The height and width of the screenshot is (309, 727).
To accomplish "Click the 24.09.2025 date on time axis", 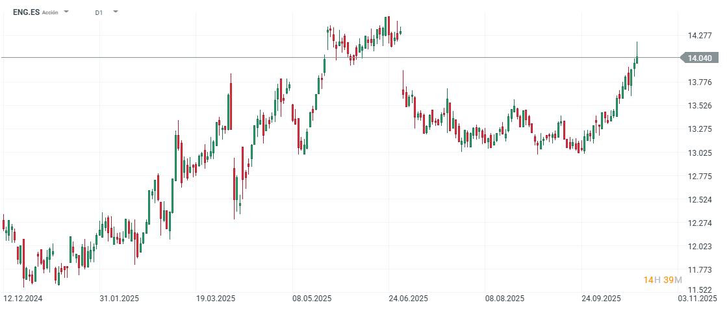I will [601, 299].
